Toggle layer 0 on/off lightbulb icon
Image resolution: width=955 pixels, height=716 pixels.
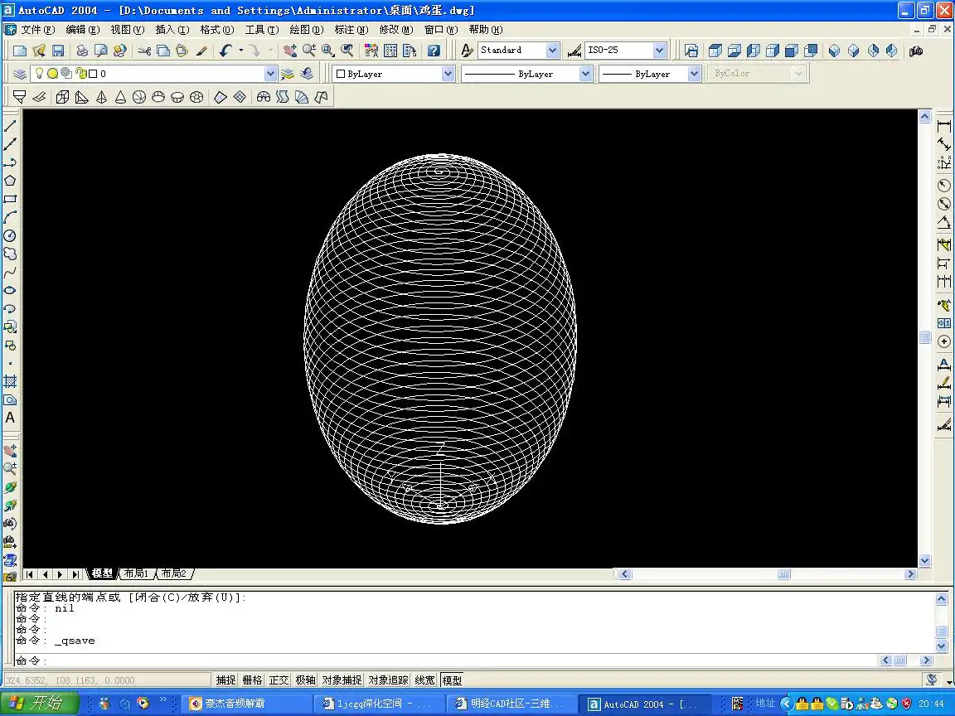tap(40, 74)
